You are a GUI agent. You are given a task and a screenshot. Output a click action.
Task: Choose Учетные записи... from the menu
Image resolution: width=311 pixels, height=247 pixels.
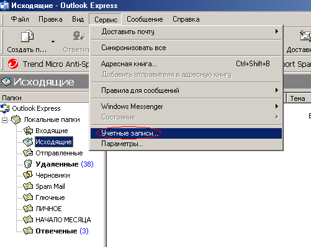(x=186, y=133)
